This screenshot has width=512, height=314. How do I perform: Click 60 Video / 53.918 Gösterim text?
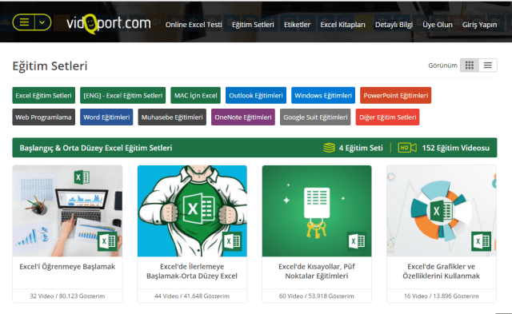pos(317,296)
